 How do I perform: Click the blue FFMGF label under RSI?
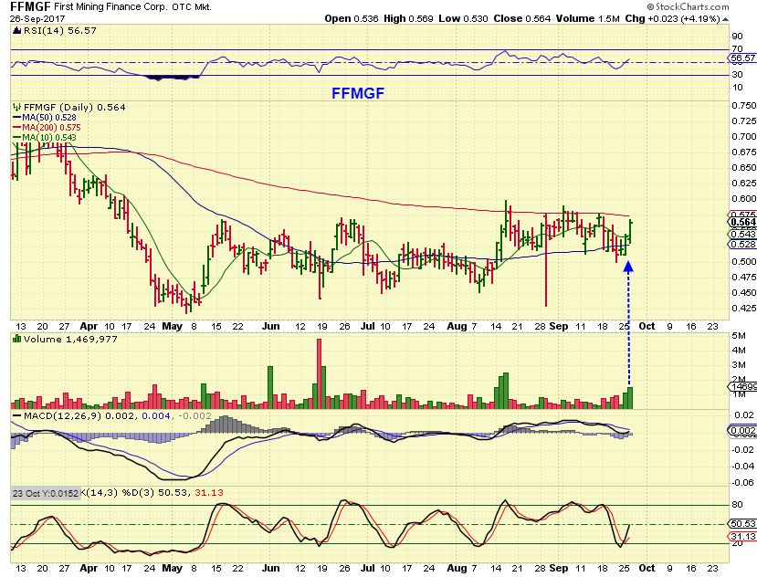358,93
